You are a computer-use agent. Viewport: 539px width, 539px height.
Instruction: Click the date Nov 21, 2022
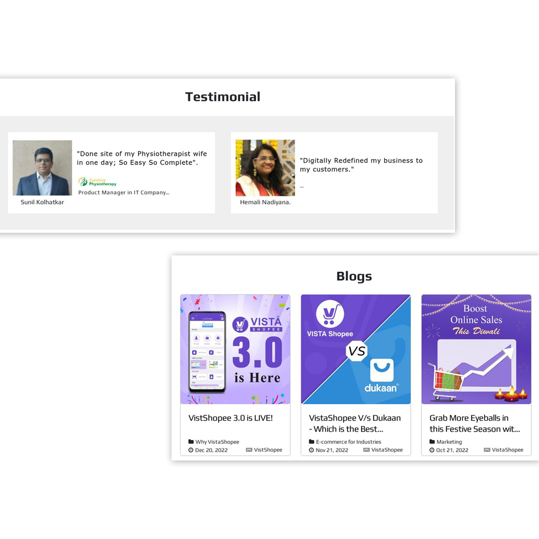coord(331,450)
